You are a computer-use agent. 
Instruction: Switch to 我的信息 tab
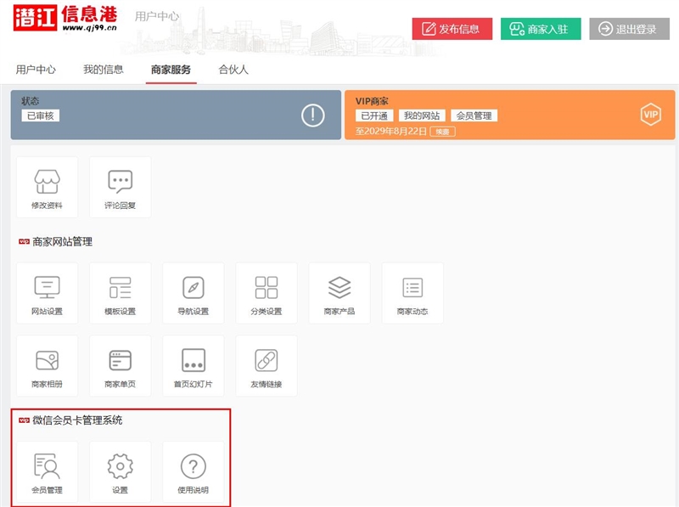(103, 70)
